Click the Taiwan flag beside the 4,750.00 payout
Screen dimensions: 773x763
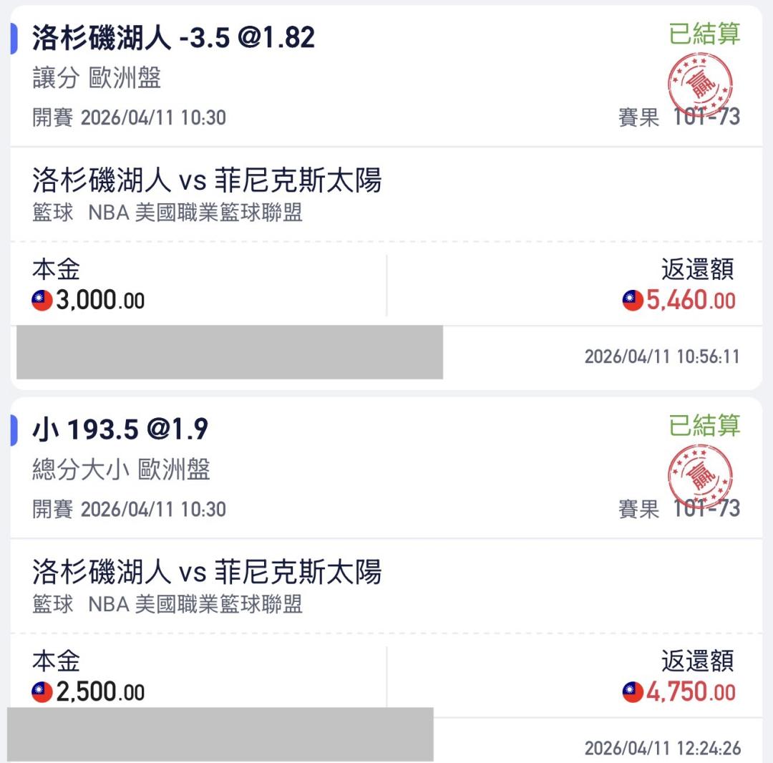pyautogui.click(x=633, y=692)
